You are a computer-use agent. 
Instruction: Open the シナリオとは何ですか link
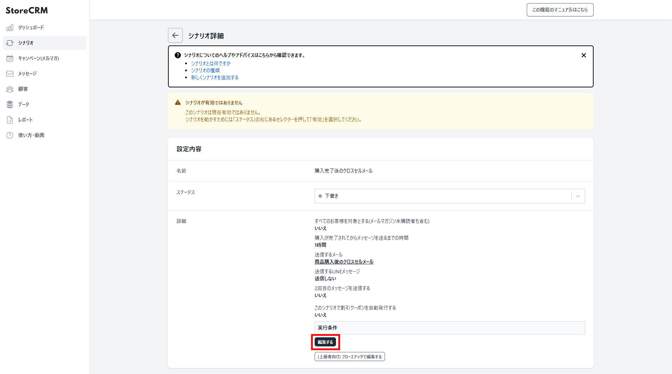(211, 63)
